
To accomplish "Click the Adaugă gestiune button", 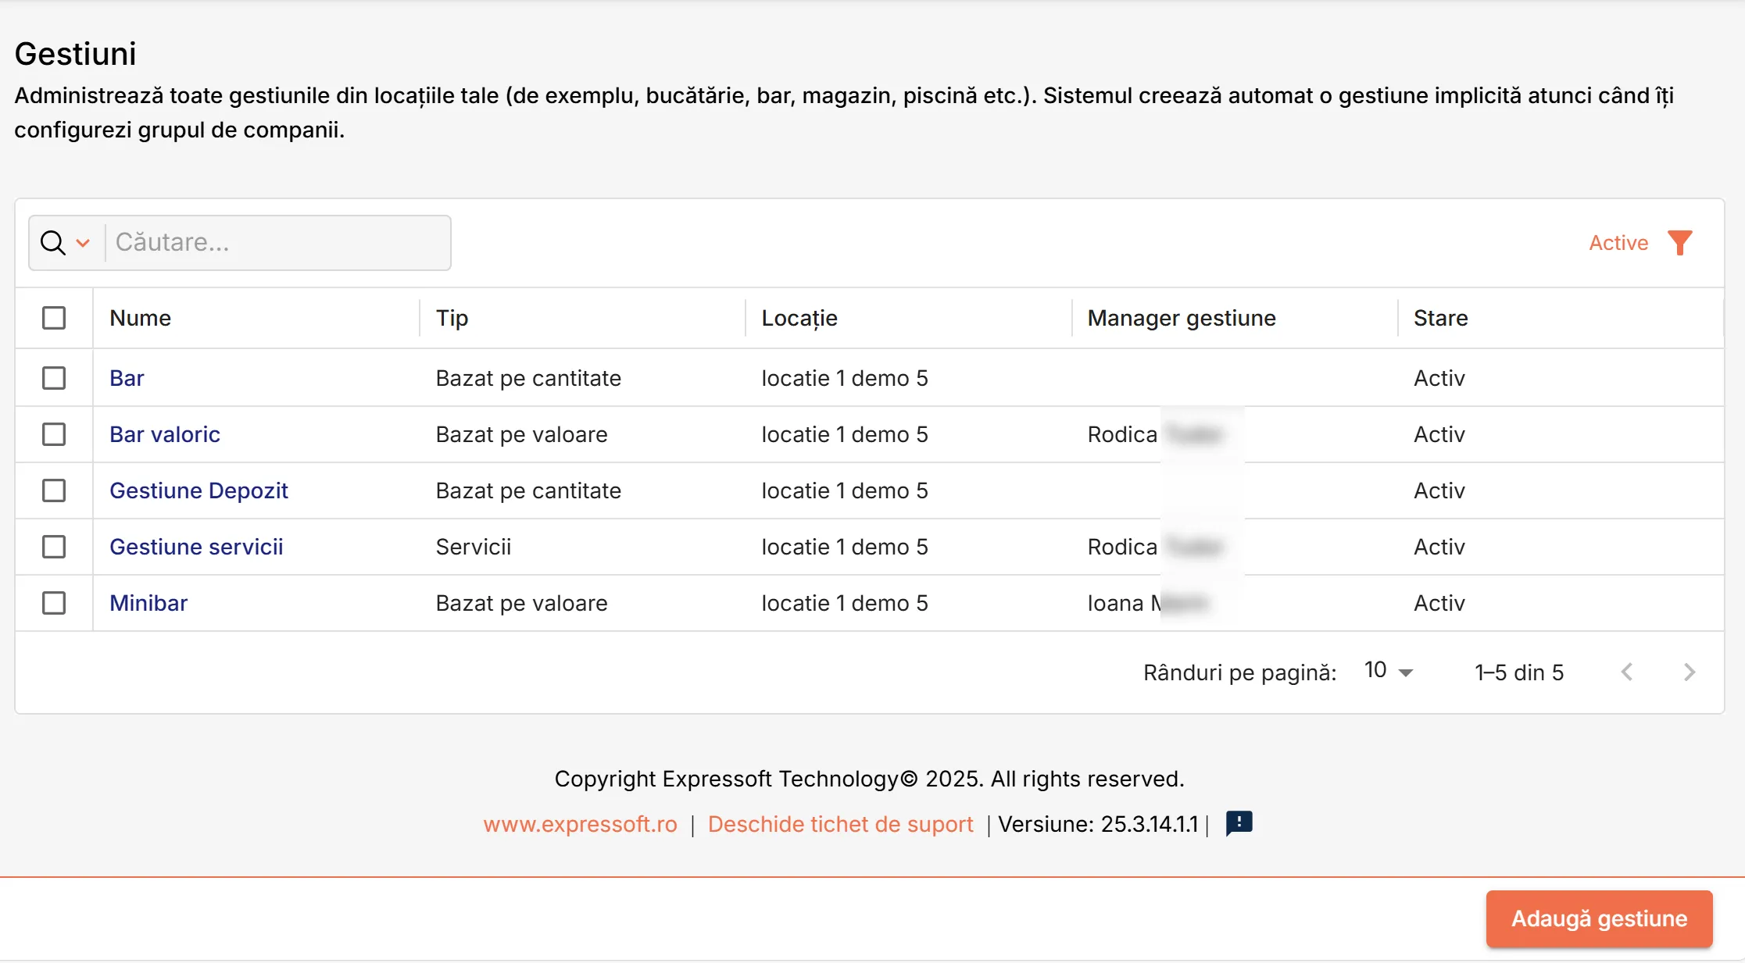I will click(x=1599, y=918).
